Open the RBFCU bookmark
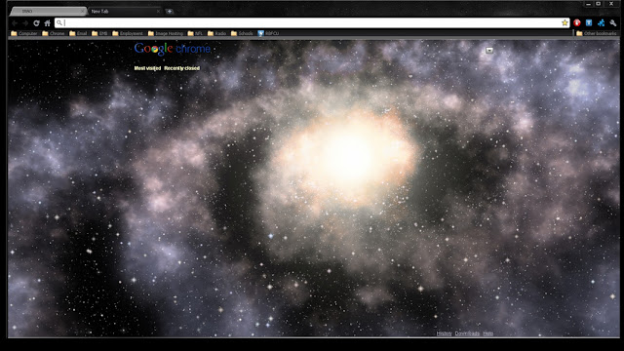This screenshot has height=351, width=624. [x=269, y=33]
